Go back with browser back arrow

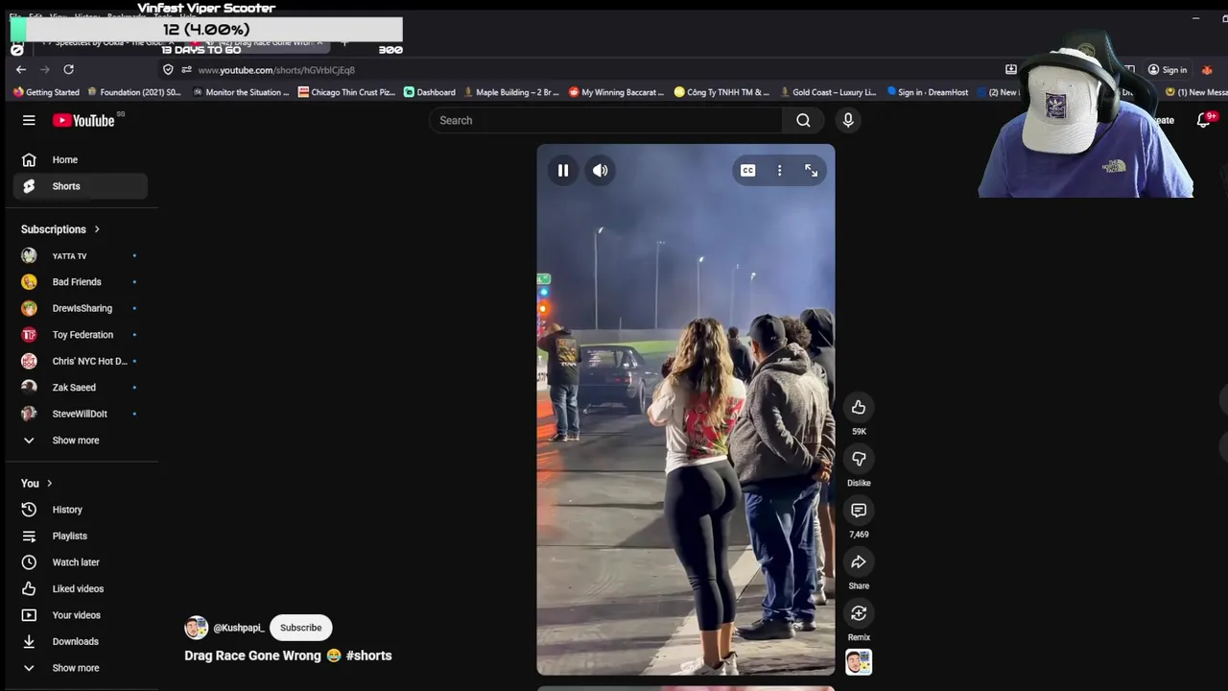click(21, 70)
